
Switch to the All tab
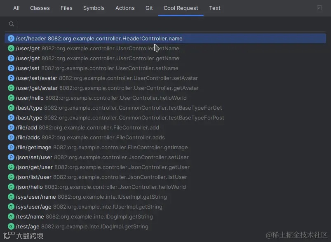(16, 8)
